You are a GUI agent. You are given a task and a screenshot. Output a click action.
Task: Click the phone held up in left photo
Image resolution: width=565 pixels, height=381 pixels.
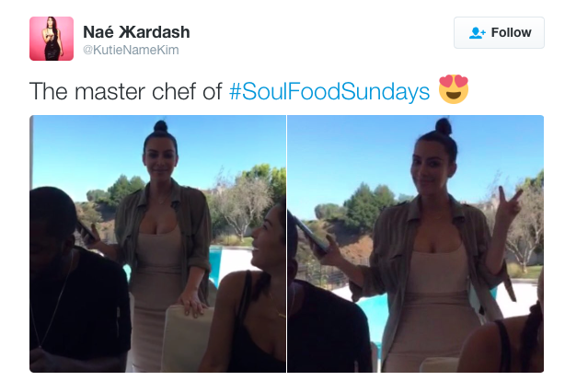[x=86, y=231]
